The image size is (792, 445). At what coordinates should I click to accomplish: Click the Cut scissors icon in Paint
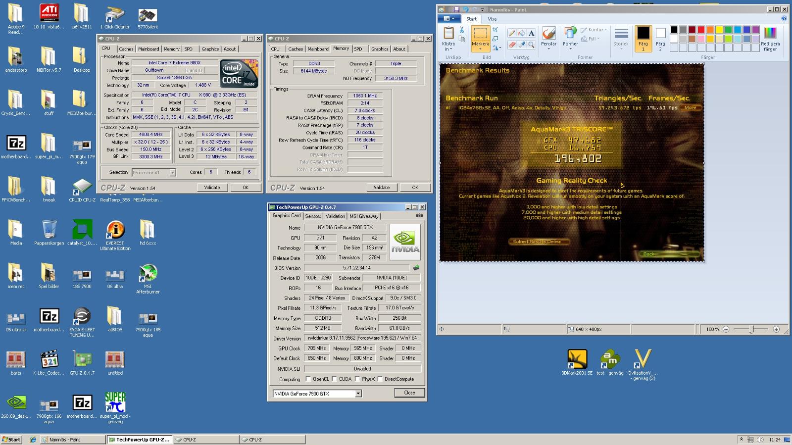[462, 30]
